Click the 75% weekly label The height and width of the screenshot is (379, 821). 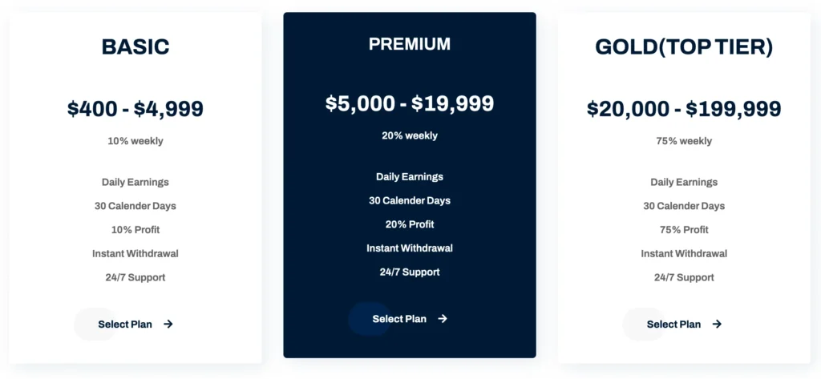pos(684,141)
